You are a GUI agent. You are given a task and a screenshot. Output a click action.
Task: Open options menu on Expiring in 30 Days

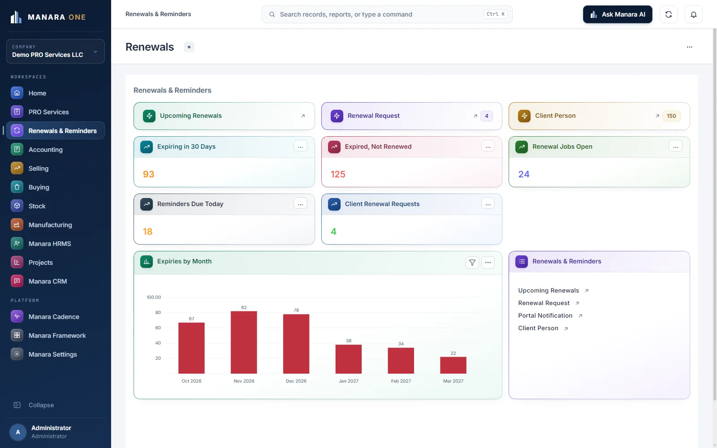[300, 146]
